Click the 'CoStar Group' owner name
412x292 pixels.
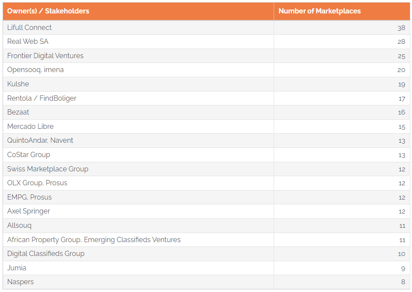(x=29, y=155)
